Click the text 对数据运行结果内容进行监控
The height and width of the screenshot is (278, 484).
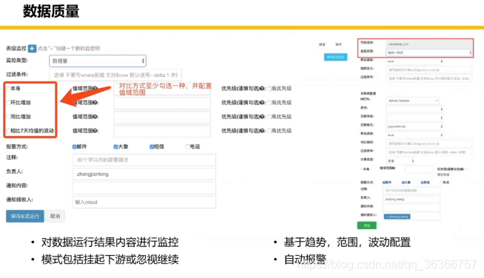coord(110,243)
